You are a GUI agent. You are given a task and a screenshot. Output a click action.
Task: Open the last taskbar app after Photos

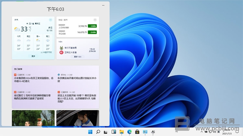[x=153, y=132]
